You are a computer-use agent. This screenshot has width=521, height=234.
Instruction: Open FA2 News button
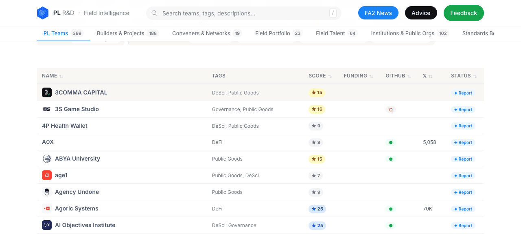click(x=378, y=13)
